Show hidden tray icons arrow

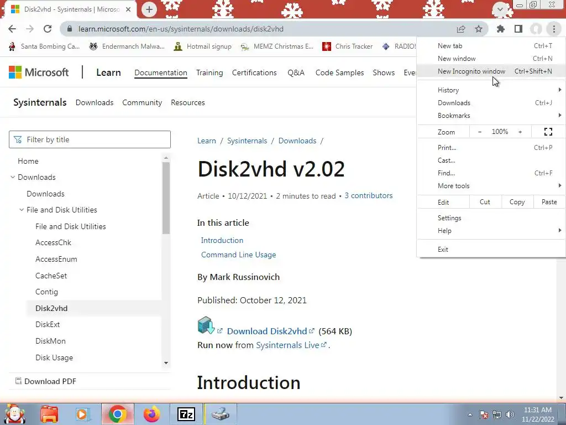coord(470,414)
